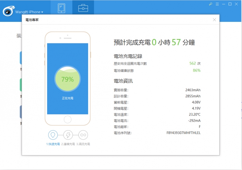
Task: Click the F8Y439307MHFTHLEL serial number
Action: [x=184, y=133]
